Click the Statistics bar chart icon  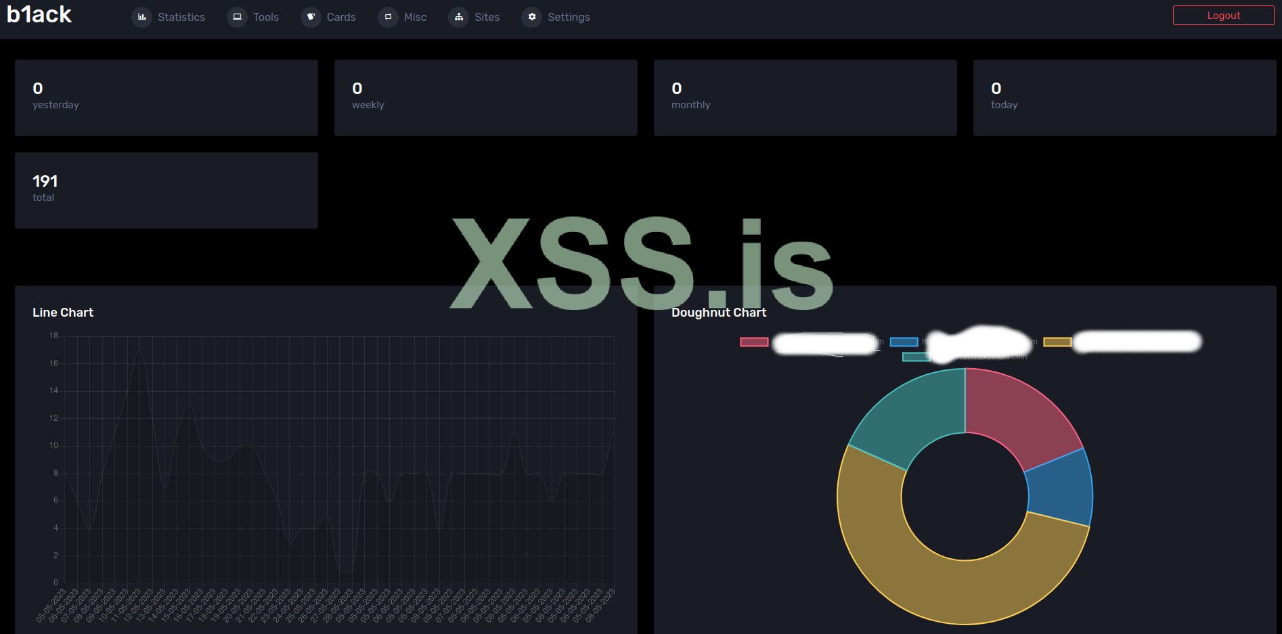tap(141, 17)
